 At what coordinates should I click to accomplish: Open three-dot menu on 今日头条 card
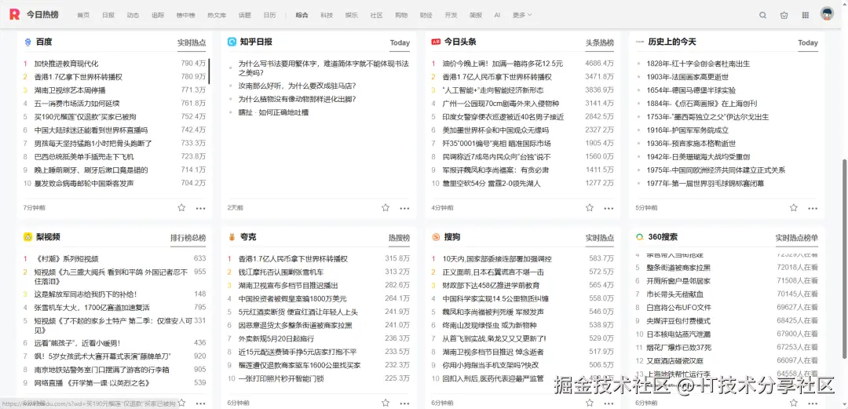coord(609,208)
